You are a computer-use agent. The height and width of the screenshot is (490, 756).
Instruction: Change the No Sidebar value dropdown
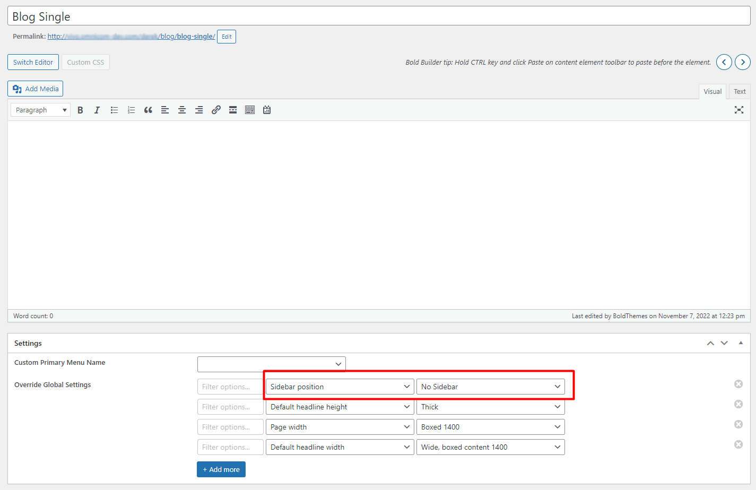pyautogui.click(x=491, y=387)
